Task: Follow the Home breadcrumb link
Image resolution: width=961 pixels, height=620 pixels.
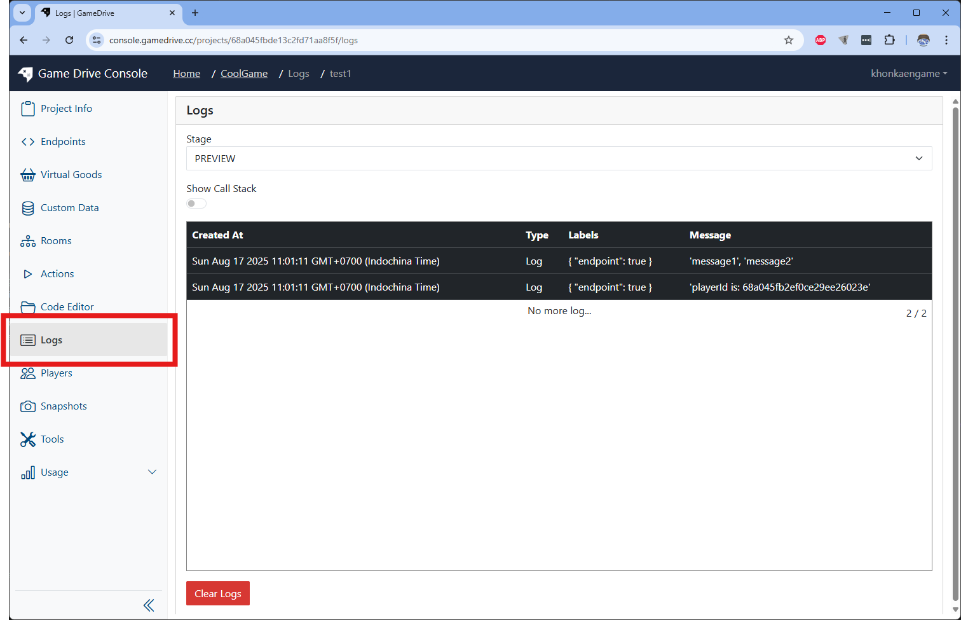Action: [x=186, y=74]
